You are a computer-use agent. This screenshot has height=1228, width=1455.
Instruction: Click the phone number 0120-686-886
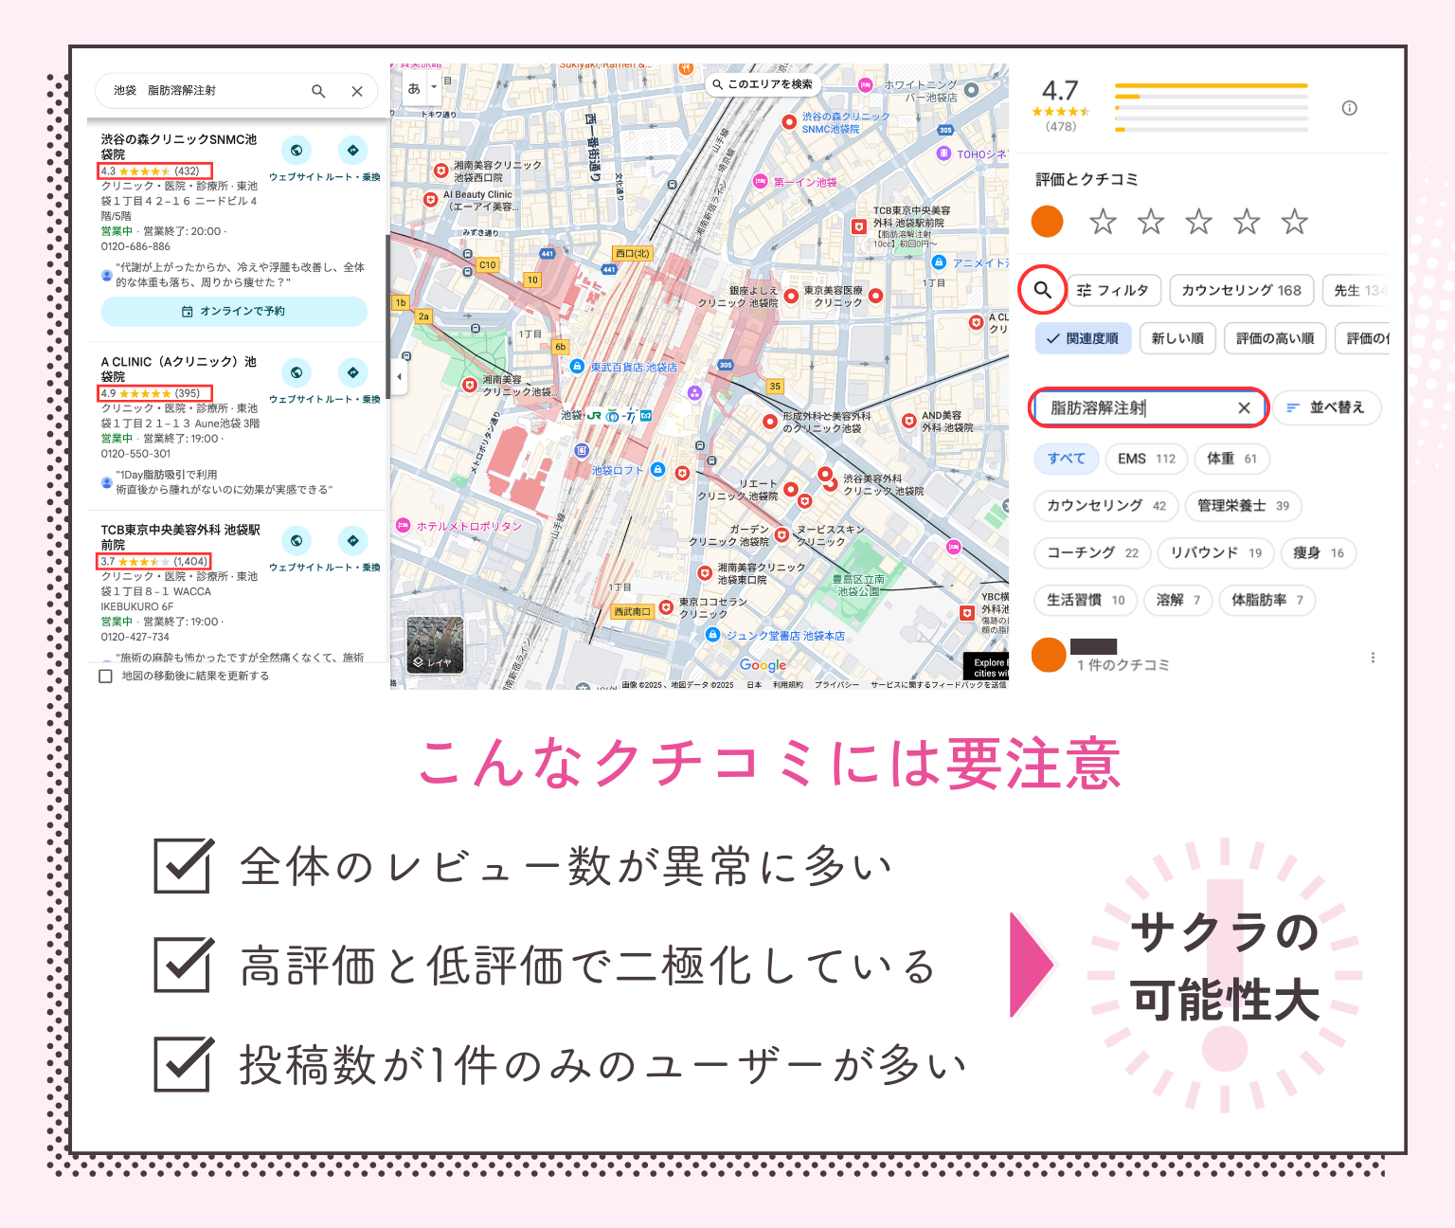click(x=135, y=246)
